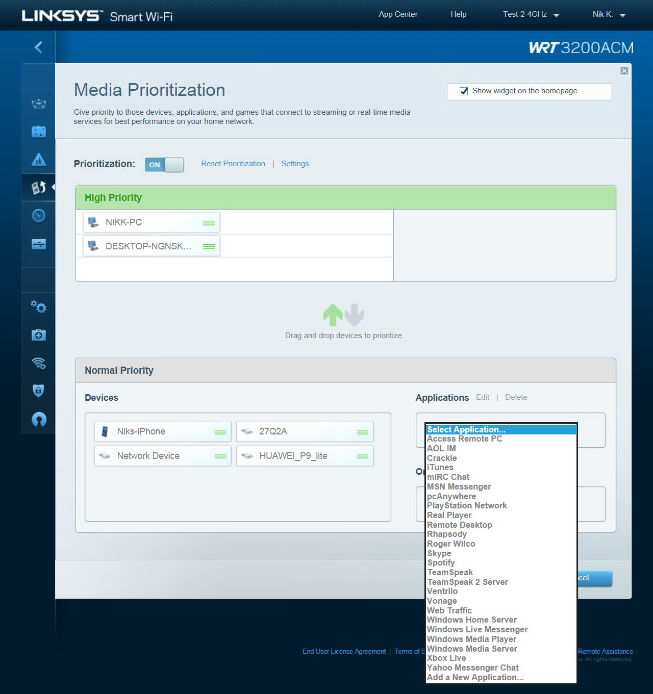This screenshot has width=653, height=694.
Task: Click the 27Q2A device icon
Action: [247, 431]
